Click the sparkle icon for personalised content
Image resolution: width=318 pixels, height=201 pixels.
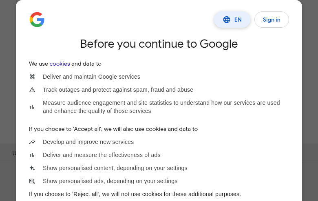(32, 168)
